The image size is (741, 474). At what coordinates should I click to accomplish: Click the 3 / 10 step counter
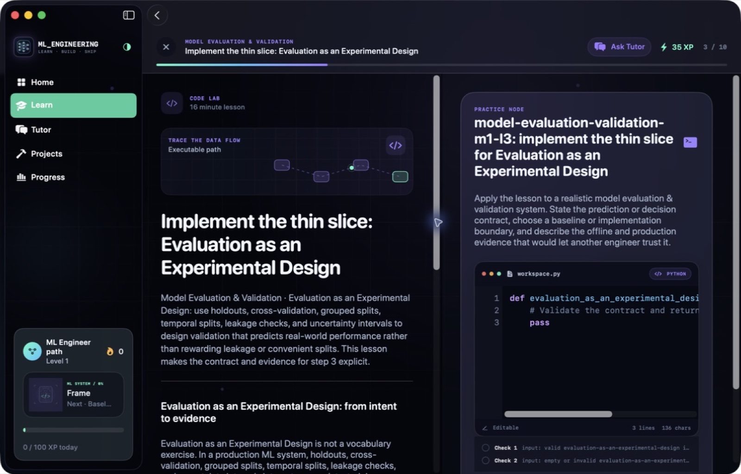click(715, 47)
